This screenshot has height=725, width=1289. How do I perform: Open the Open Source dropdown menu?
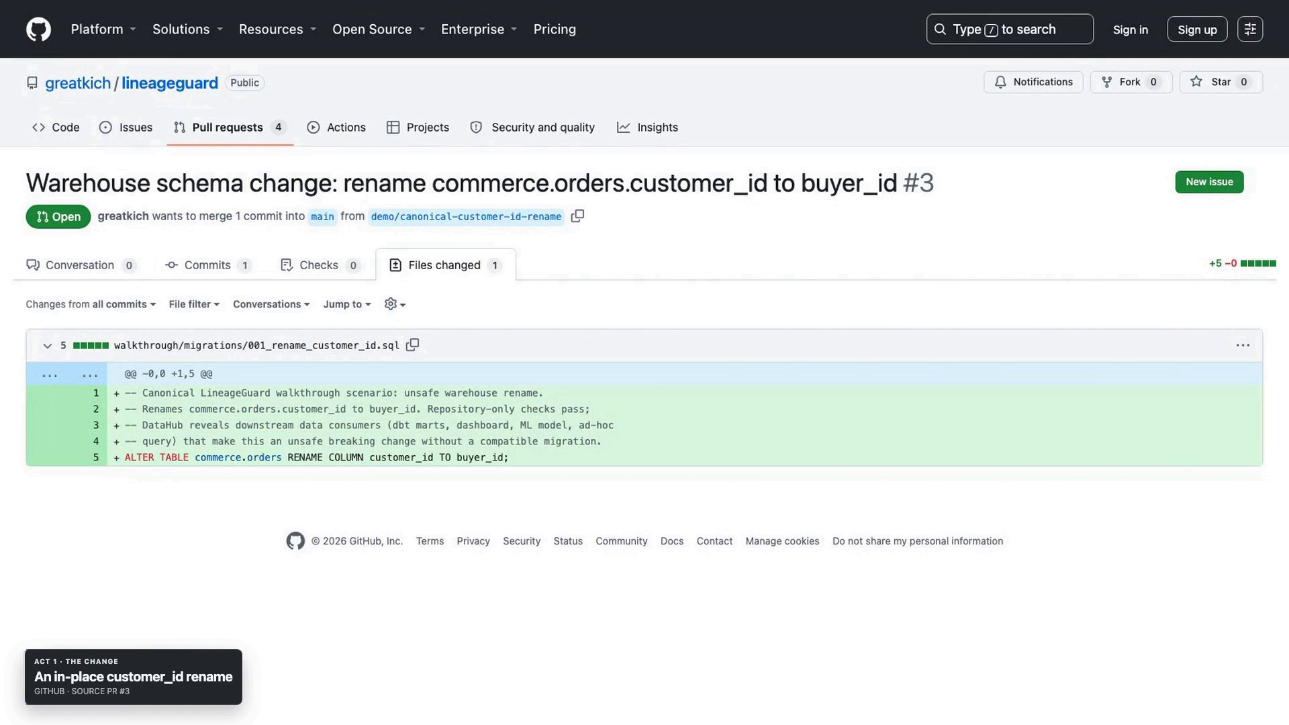click(x=379, y=29)
